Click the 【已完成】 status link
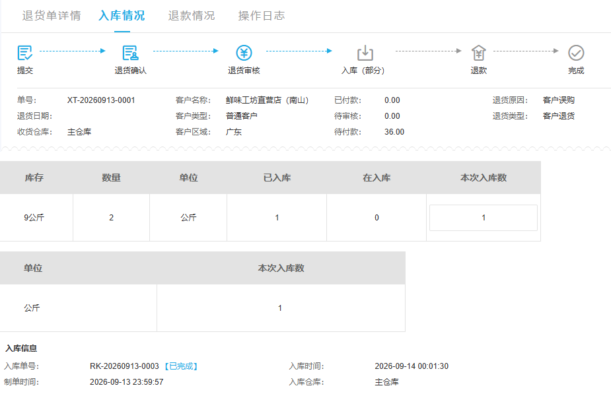 [181, 366]
